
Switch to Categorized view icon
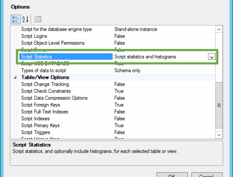point(15,19)
